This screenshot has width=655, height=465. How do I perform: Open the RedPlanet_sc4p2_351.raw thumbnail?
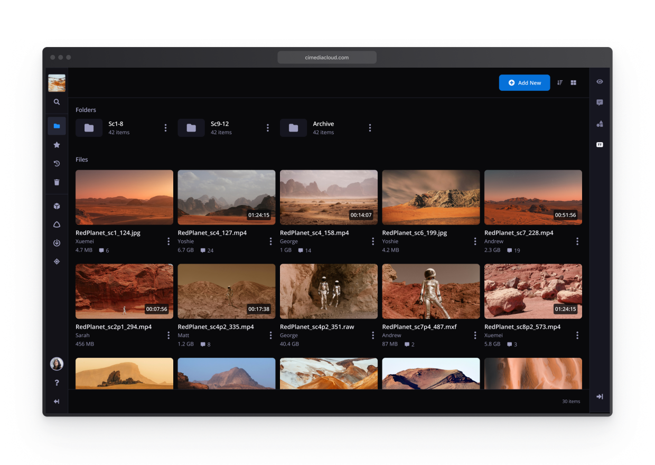(x=329, y=291)
